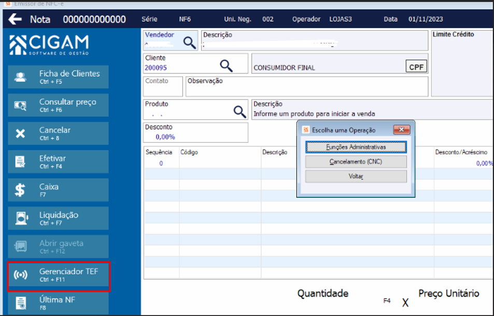Click the Preço Unitário label
494x316 pixels.
(448, 294)
